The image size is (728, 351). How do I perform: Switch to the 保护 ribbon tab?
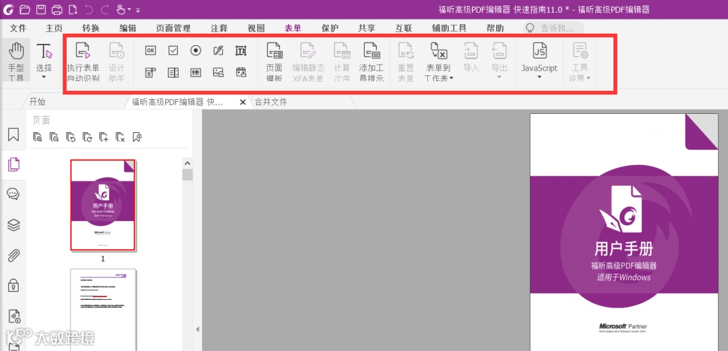tap(330, 28)
